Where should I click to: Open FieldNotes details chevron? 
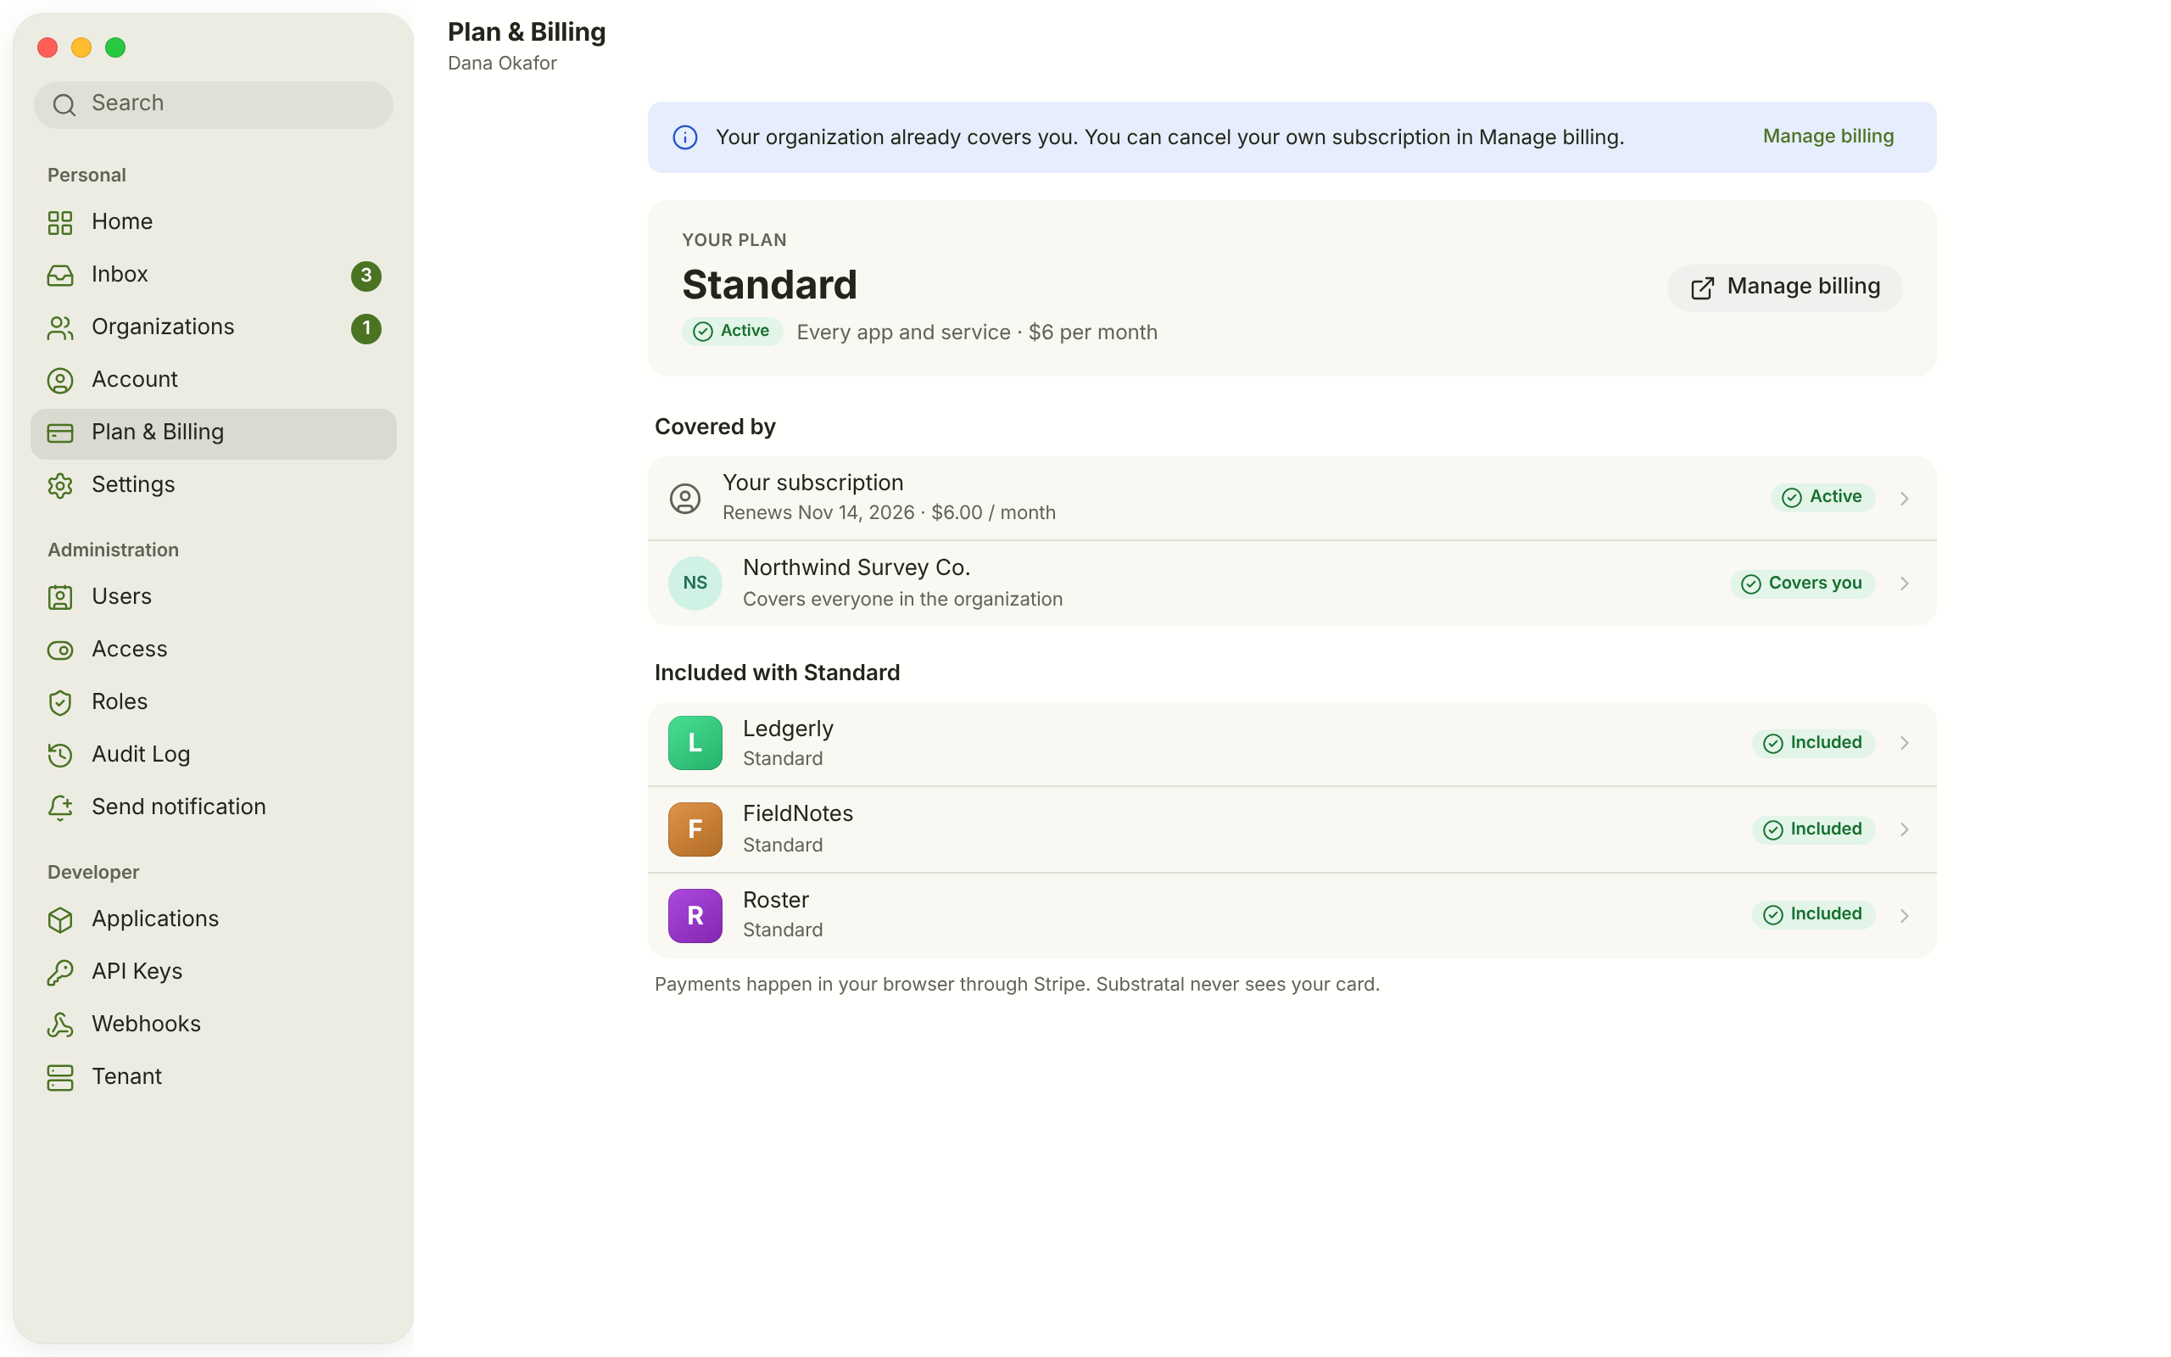pyautogui.click(x=1904, y=829)
